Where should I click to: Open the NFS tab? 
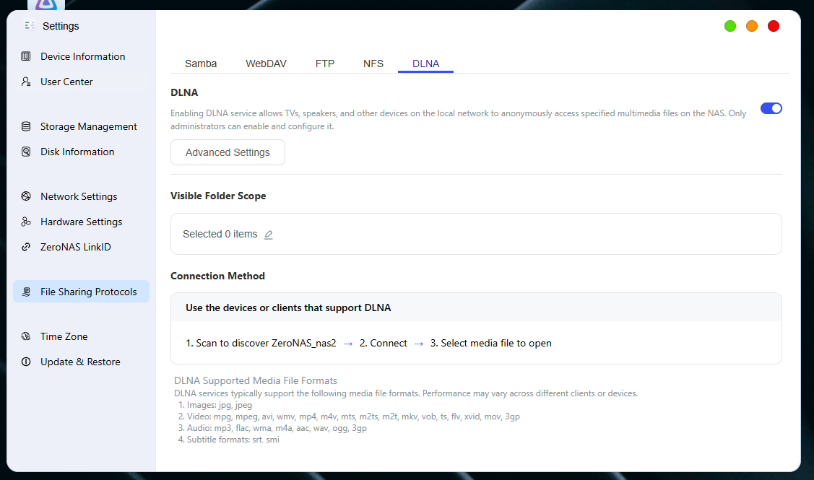[373, 64]
